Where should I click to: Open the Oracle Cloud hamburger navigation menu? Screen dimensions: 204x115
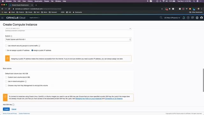(x=2, y=18)
